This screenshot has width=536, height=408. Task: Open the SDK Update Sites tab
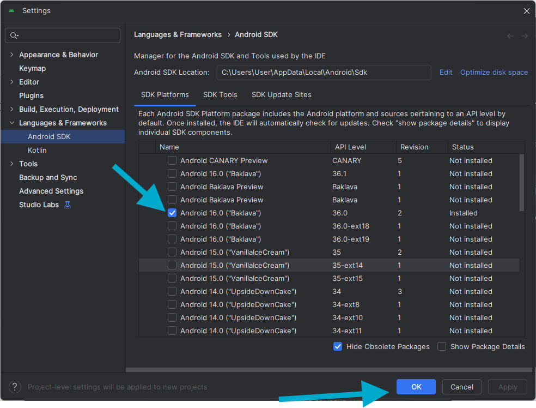point(281,94)
